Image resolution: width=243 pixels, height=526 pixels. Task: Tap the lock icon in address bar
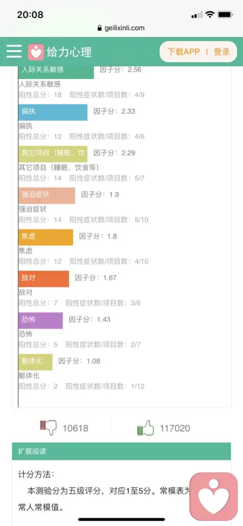tap(99, 28)
